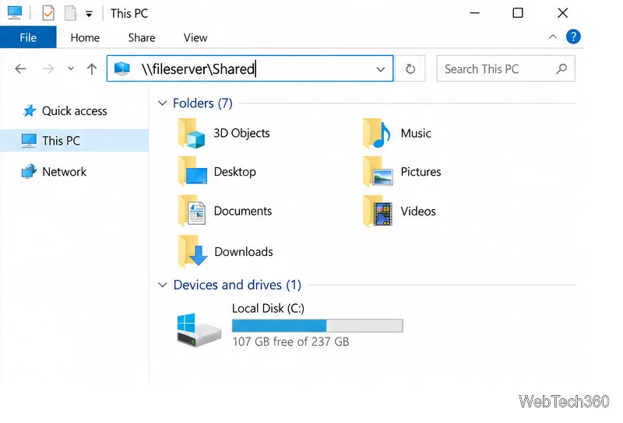Select the Pictures folder icon
Viewport: 623px width, 423px height.
pyautogui.click(x=378, y=171)
